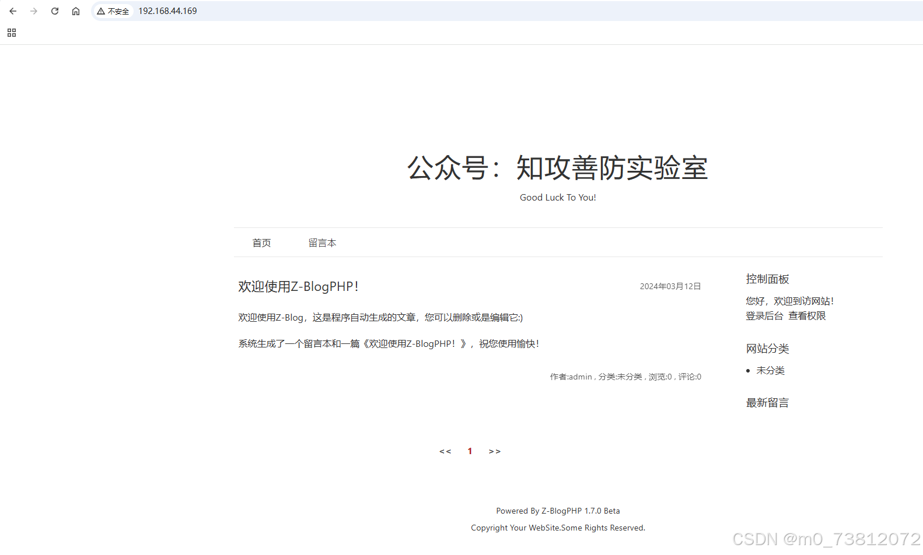
Task: Reload the page with the refresh icon
Action: tap(55, 11)
